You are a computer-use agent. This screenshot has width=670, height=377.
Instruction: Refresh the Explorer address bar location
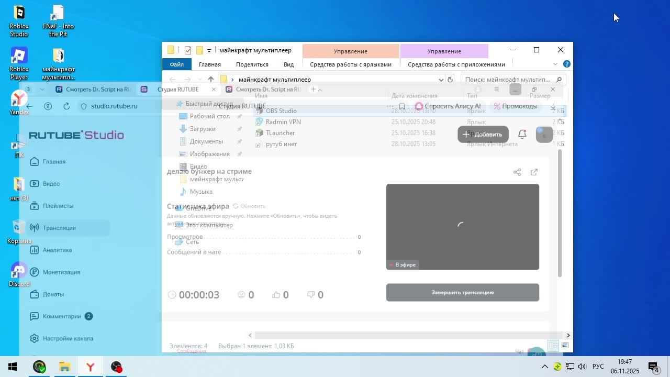450,80
